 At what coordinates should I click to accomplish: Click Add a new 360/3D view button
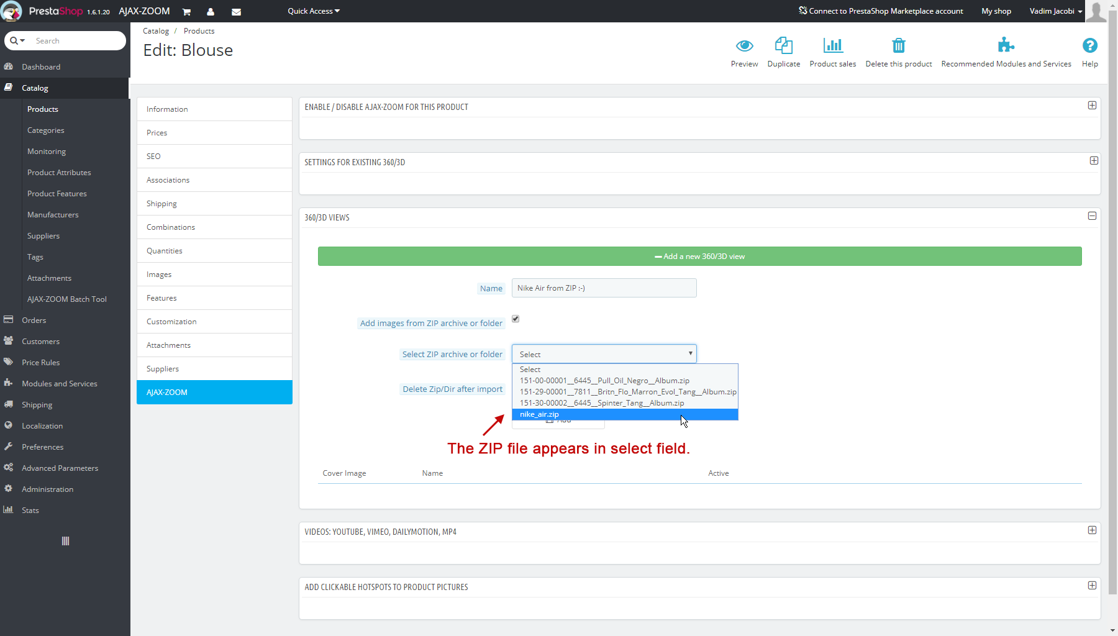[x=699, y=257]
